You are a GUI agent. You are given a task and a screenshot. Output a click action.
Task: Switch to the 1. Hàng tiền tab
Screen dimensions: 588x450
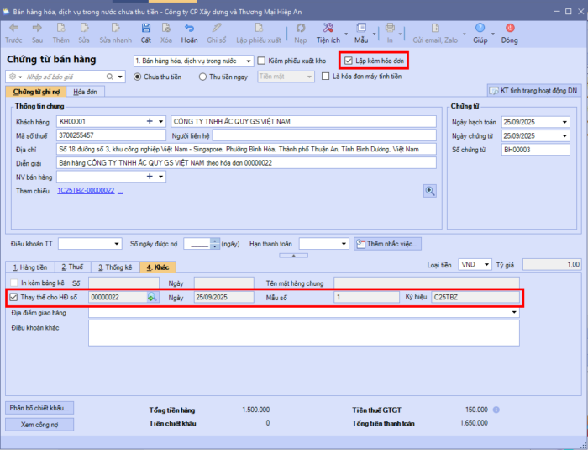31,267
